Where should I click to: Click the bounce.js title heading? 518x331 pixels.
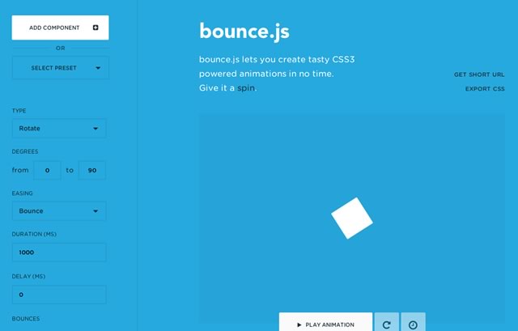(x=244, y=32)
